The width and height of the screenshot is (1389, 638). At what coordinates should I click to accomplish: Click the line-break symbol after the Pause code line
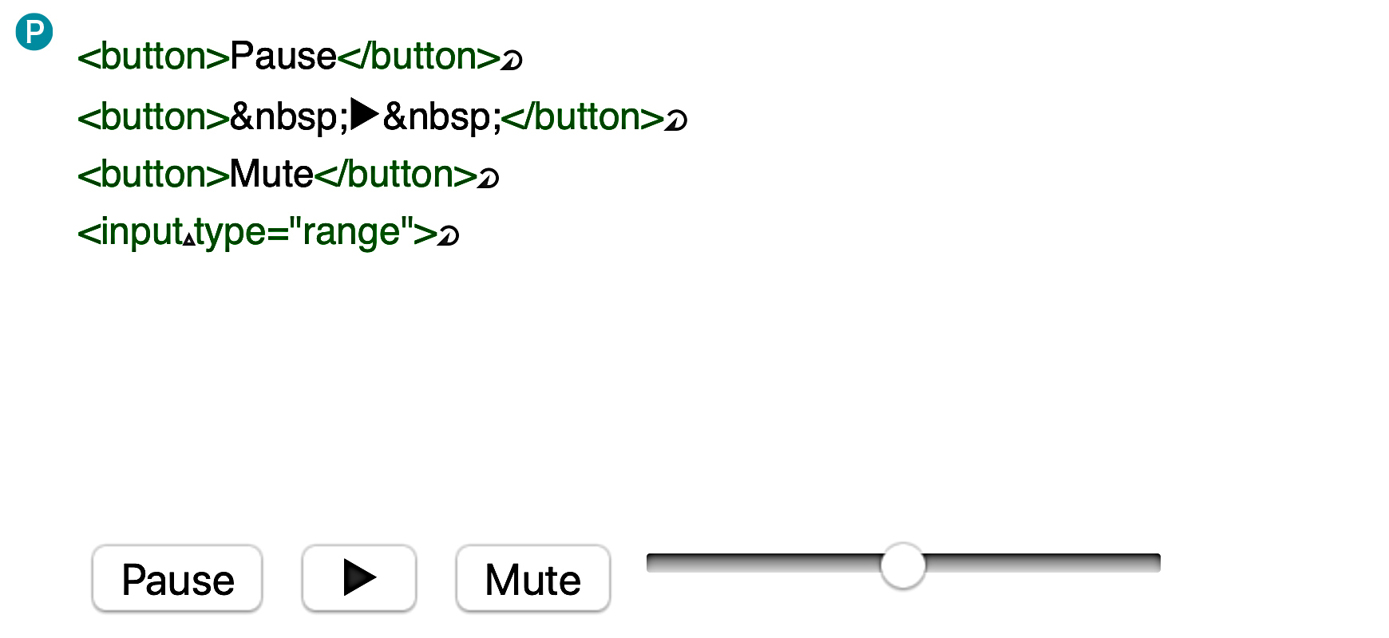click(512, 59)
